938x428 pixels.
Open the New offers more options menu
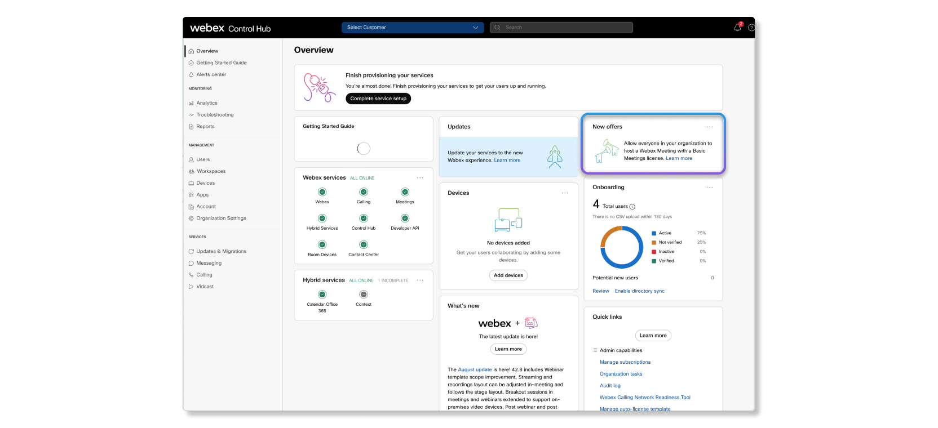click(x=710, y=127)
